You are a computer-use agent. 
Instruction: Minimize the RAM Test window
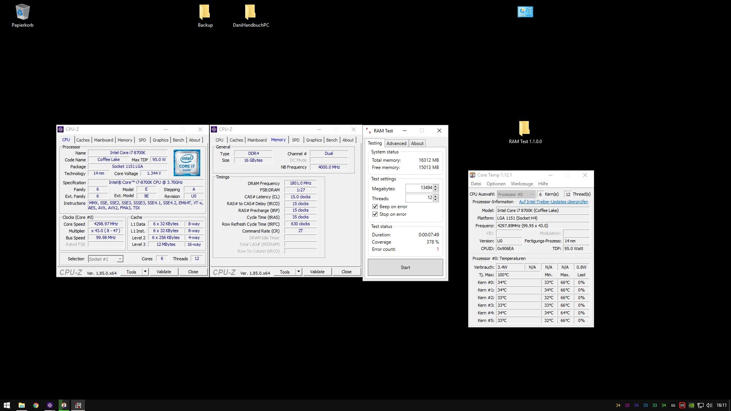405,131
